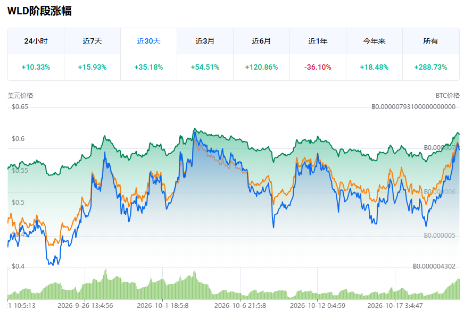This screenshot has height=318, width=464.
Task: Show the 所有 time range tab
Action: [x=430, y=41]
